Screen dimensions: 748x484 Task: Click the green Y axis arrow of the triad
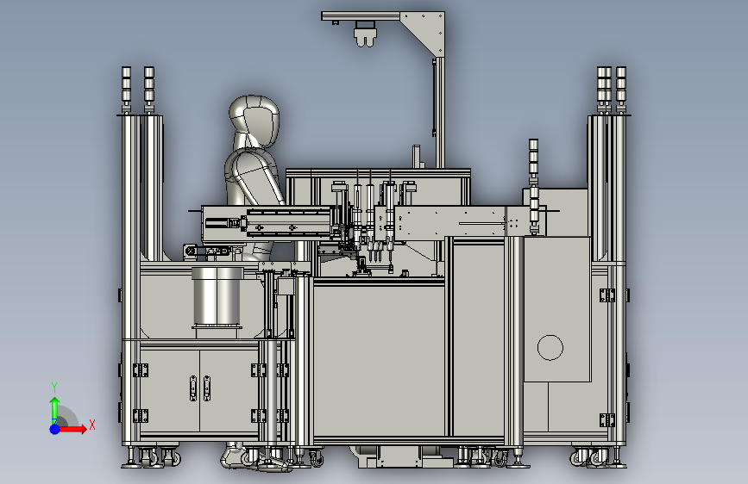click(x=55, y=410)
